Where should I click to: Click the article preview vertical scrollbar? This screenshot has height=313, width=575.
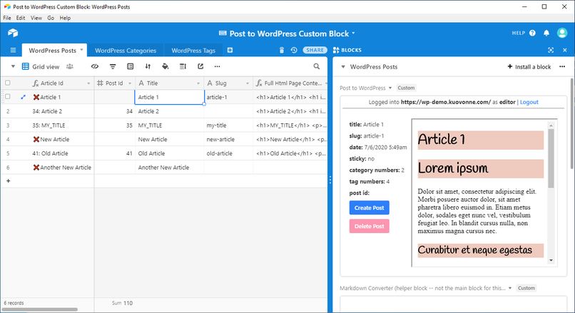coord(551,158)
